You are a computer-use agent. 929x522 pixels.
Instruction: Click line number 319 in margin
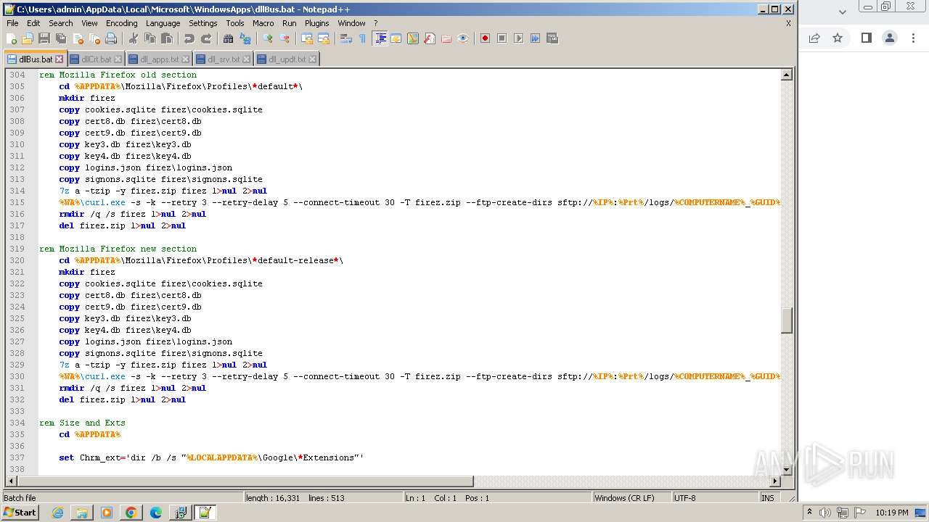point(16,249)
